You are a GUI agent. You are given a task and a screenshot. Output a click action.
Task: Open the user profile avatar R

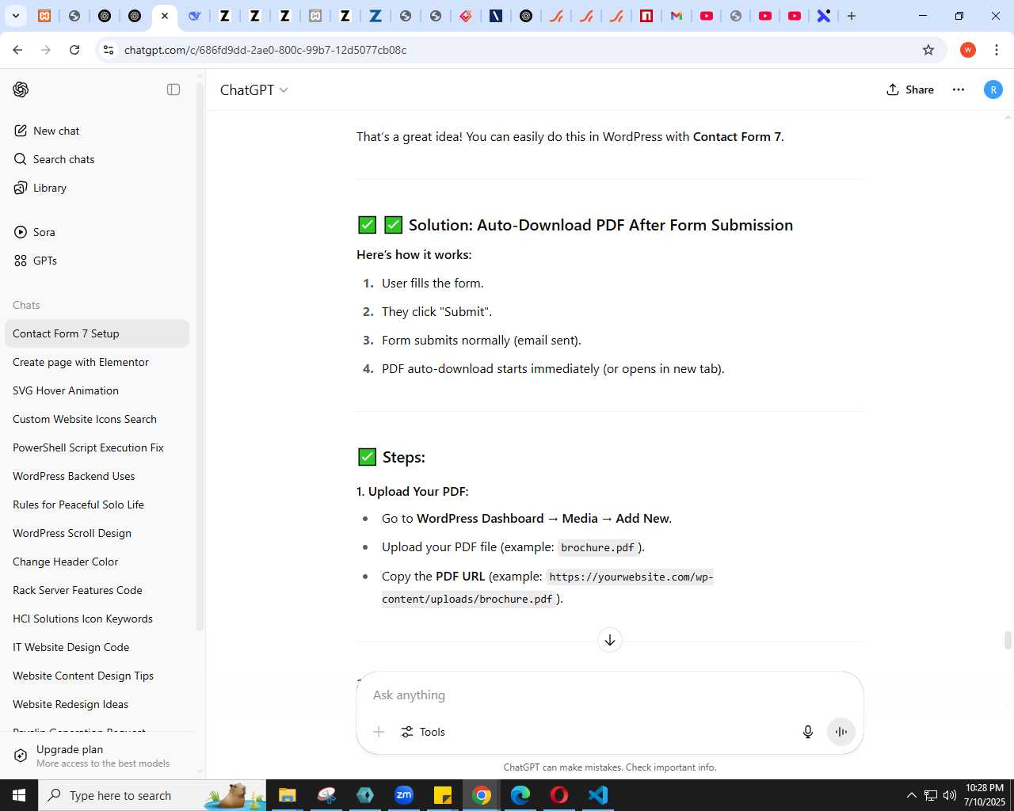[993, 89]
